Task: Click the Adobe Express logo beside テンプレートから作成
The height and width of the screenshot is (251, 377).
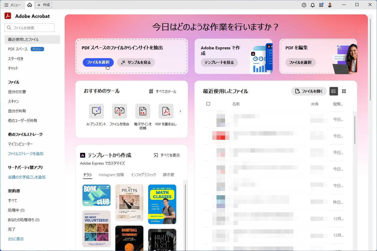Action: 83,155
